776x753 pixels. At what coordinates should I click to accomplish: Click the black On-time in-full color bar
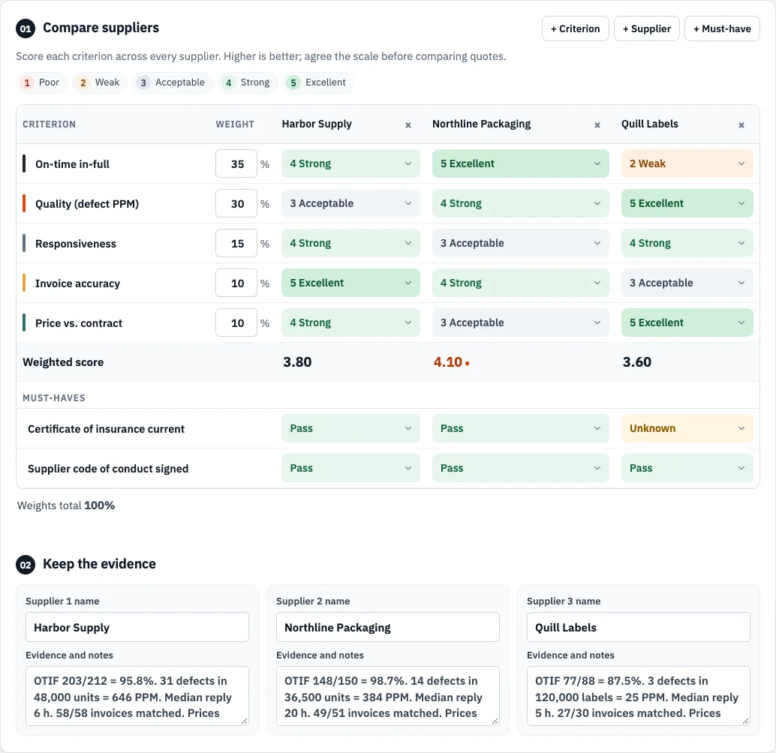coord(24,163)
